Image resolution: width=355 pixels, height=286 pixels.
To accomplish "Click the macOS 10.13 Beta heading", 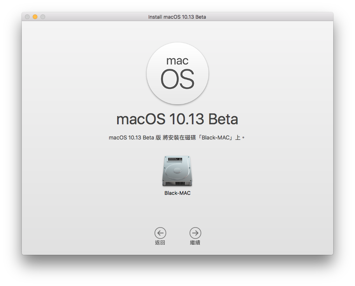I will [177, 119].
